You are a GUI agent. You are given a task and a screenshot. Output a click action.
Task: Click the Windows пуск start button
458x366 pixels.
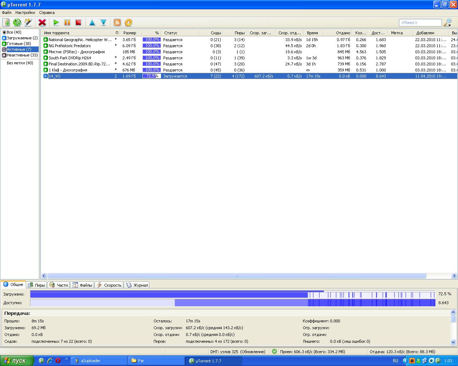coord(16,361)
